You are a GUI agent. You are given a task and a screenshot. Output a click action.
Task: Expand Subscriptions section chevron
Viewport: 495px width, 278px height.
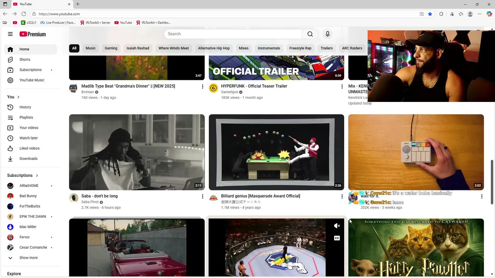[37, 175]
